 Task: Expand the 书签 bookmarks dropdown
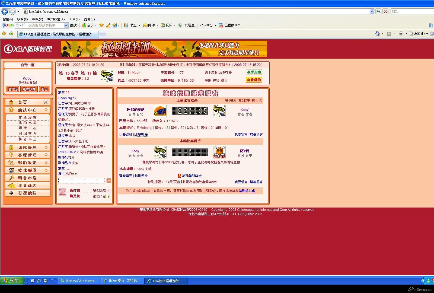tap(139, 25)
